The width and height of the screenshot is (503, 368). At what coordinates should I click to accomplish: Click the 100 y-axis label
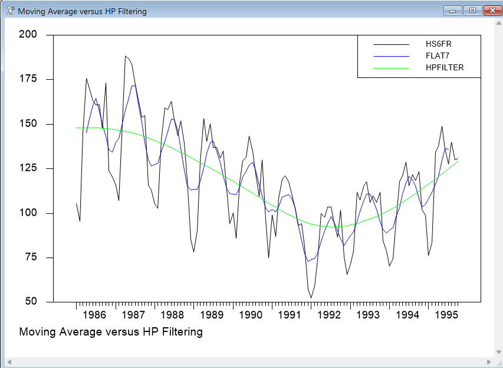point(28,213)
